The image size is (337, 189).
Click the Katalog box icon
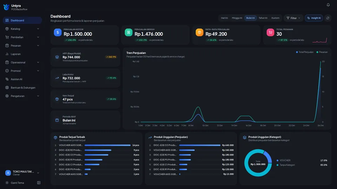(x=7, y=29)
